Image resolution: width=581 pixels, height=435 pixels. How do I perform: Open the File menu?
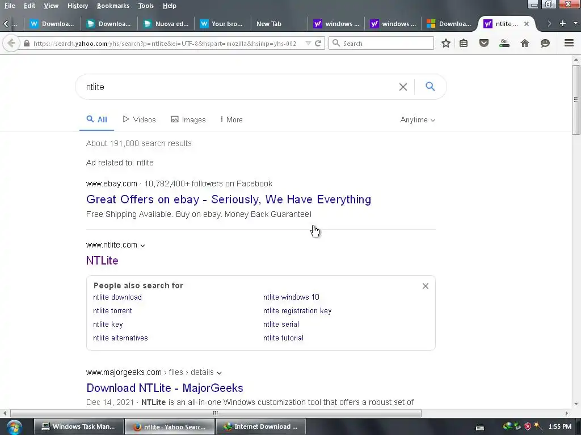pyautogui.click(x=10, y=6)
